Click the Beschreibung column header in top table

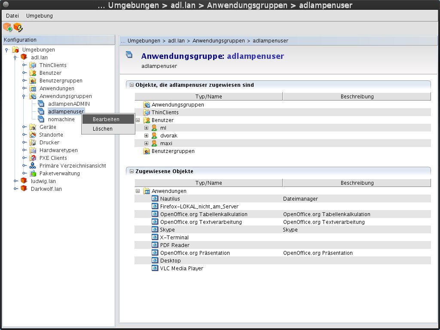357,97
